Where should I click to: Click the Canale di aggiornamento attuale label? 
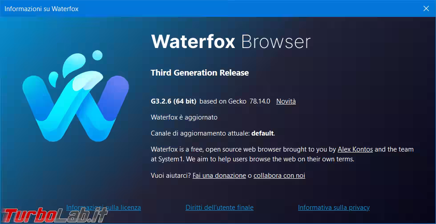[200, 133]
